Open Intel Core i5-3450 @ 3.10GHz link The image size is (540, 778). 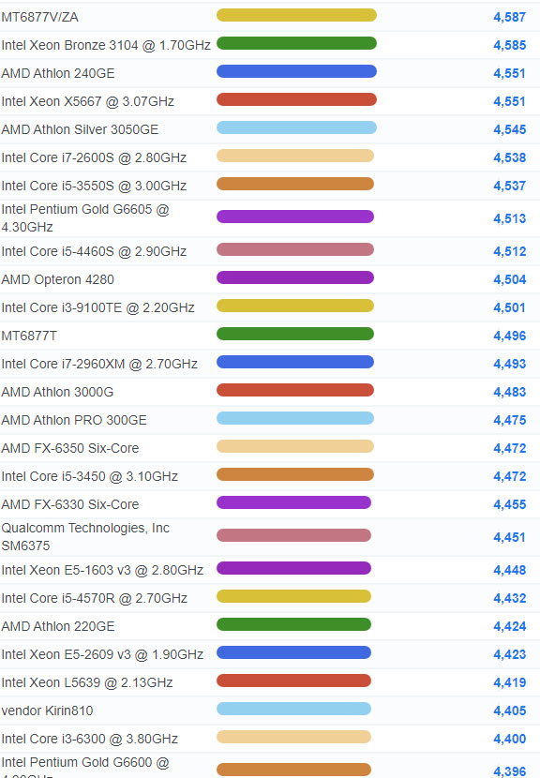(90, 476)
